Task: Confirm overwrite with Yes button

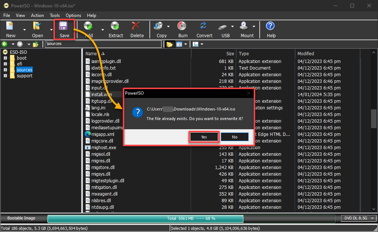Action: (x=204, y=137)
